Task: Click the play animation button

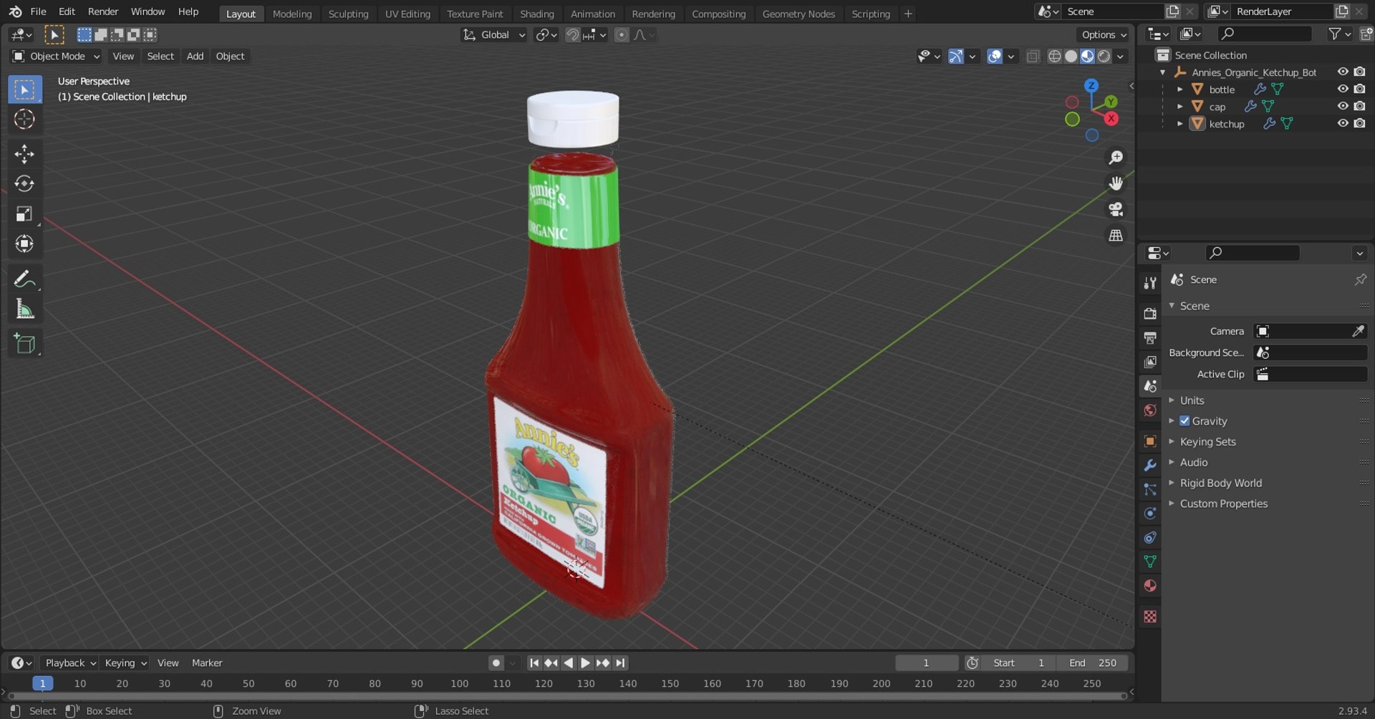Action: pyautogui.click(x=585, y=663)
